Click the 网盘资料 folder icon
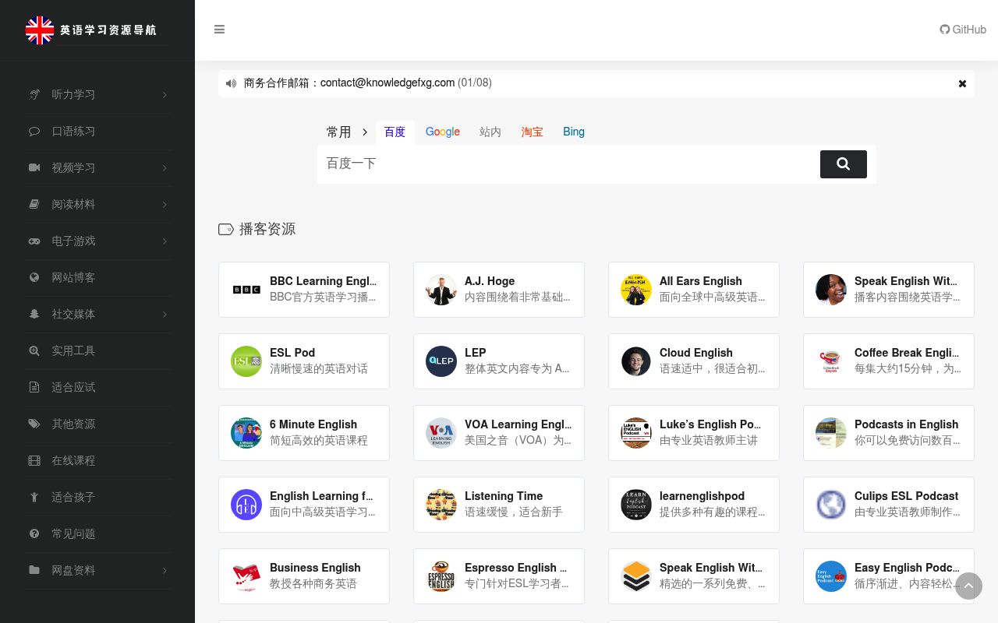This screenshot has width=998, height=623. point(34,571)
